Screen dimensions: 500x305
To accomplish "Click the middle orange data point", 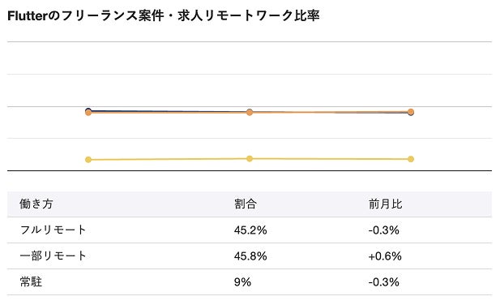I will pos(250,112).
